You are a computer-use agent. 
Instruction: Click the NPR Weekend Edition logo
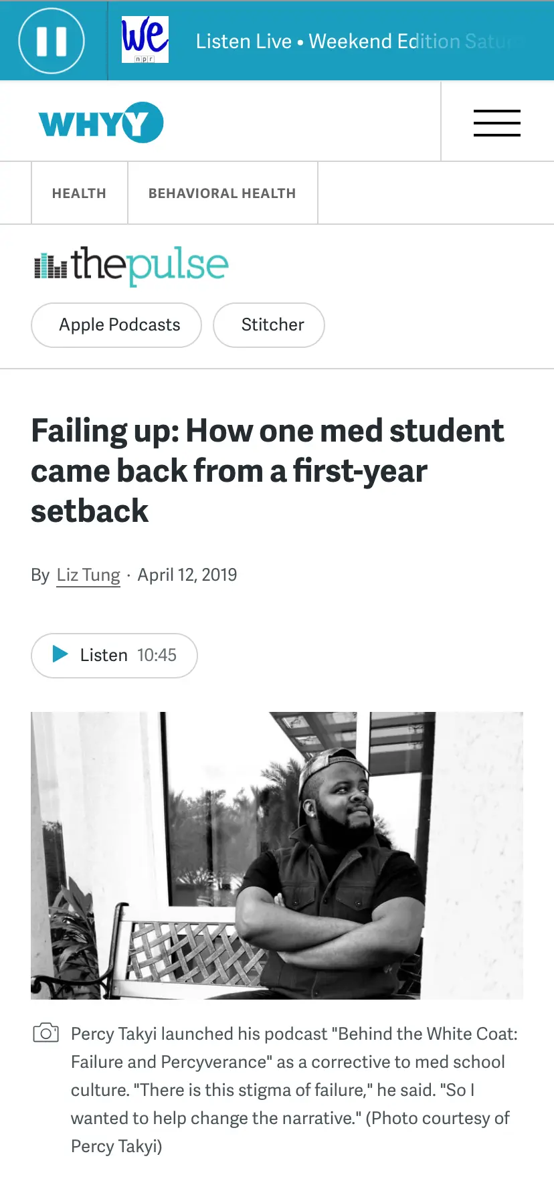click(x=145, y=40)
